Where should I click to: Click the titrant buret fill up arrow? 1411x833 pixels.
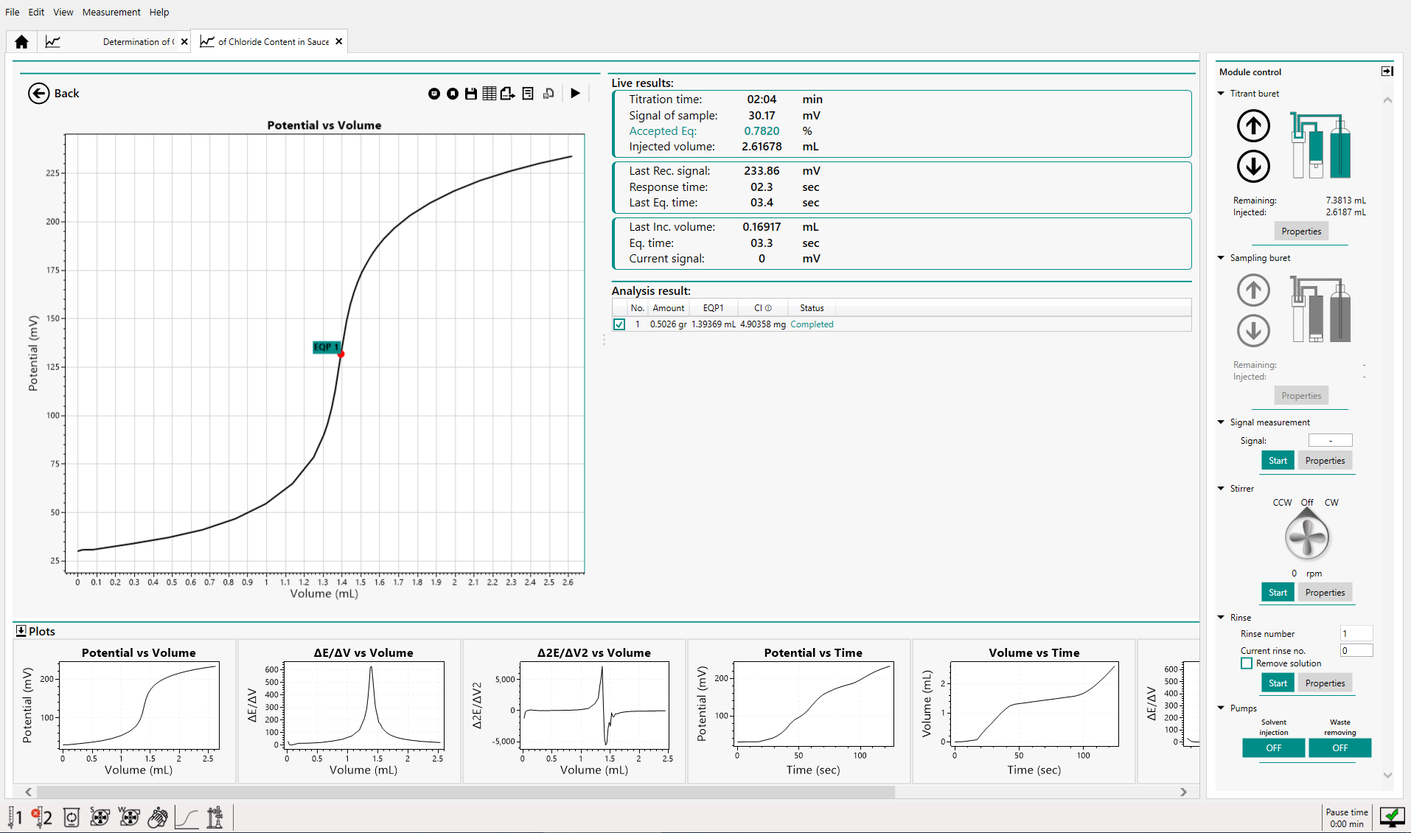(x=1253, y=126)
